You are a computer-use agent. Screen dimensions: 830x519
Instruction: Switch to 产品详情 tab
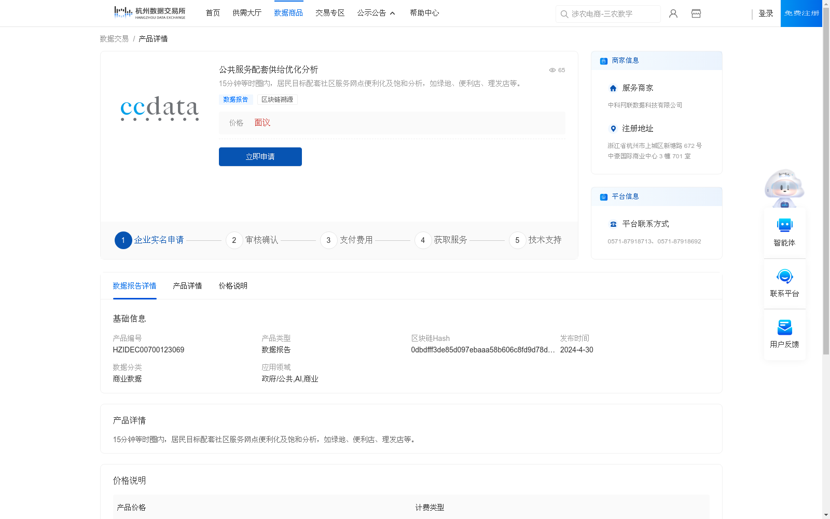coord(187,286)
